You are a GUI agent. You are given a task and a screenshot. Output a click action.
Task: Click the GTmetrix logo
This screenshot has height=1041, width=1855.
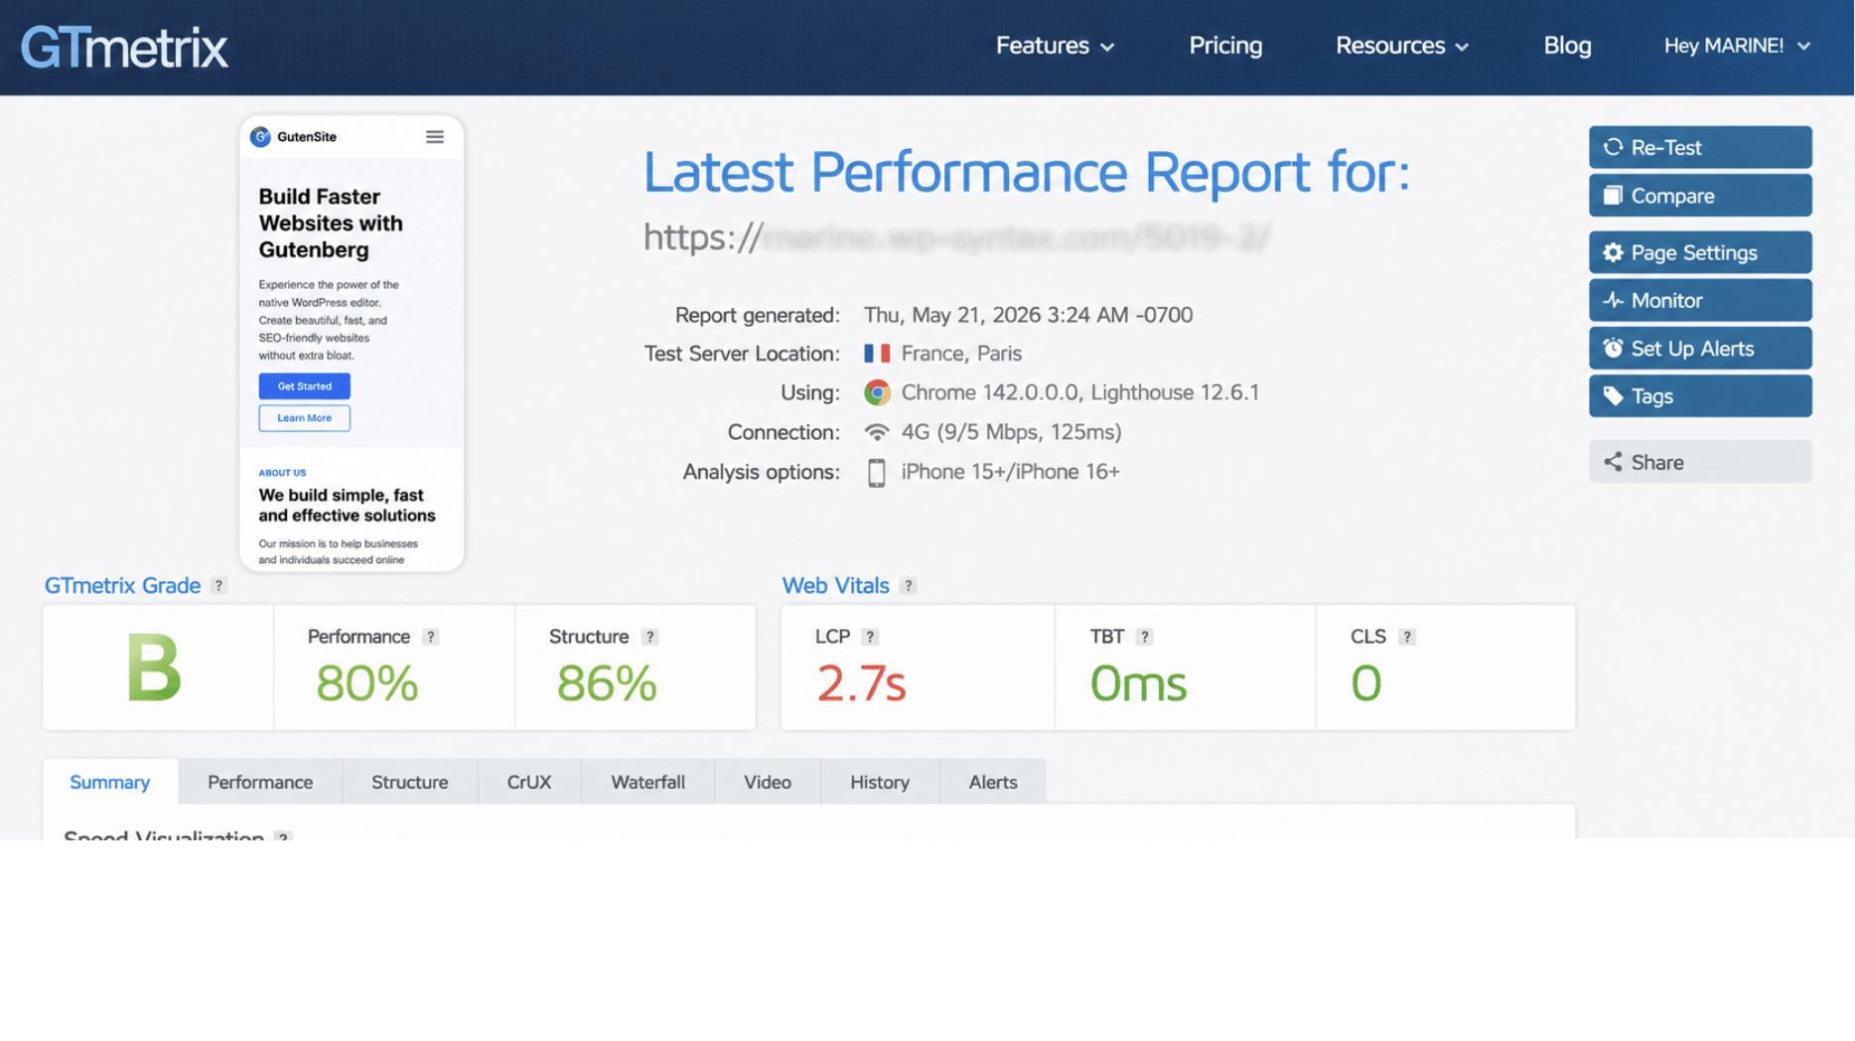click(124, 47)
